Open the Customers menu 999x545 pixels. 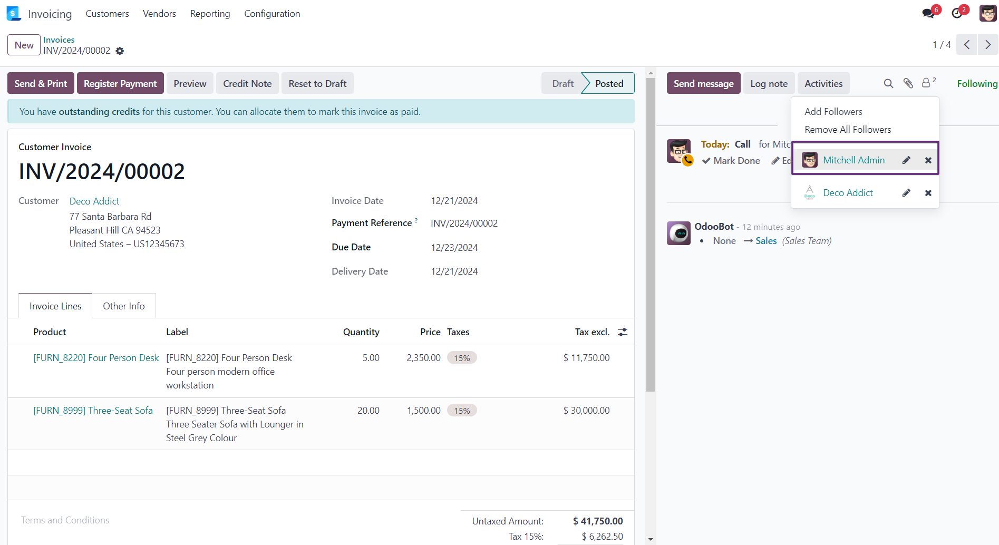[107, 14]
